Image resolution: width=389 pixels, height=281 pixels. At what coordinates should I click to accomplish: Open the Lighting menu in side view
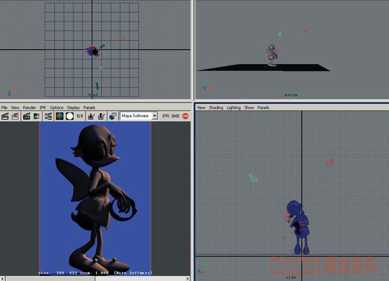click(234, 107)
